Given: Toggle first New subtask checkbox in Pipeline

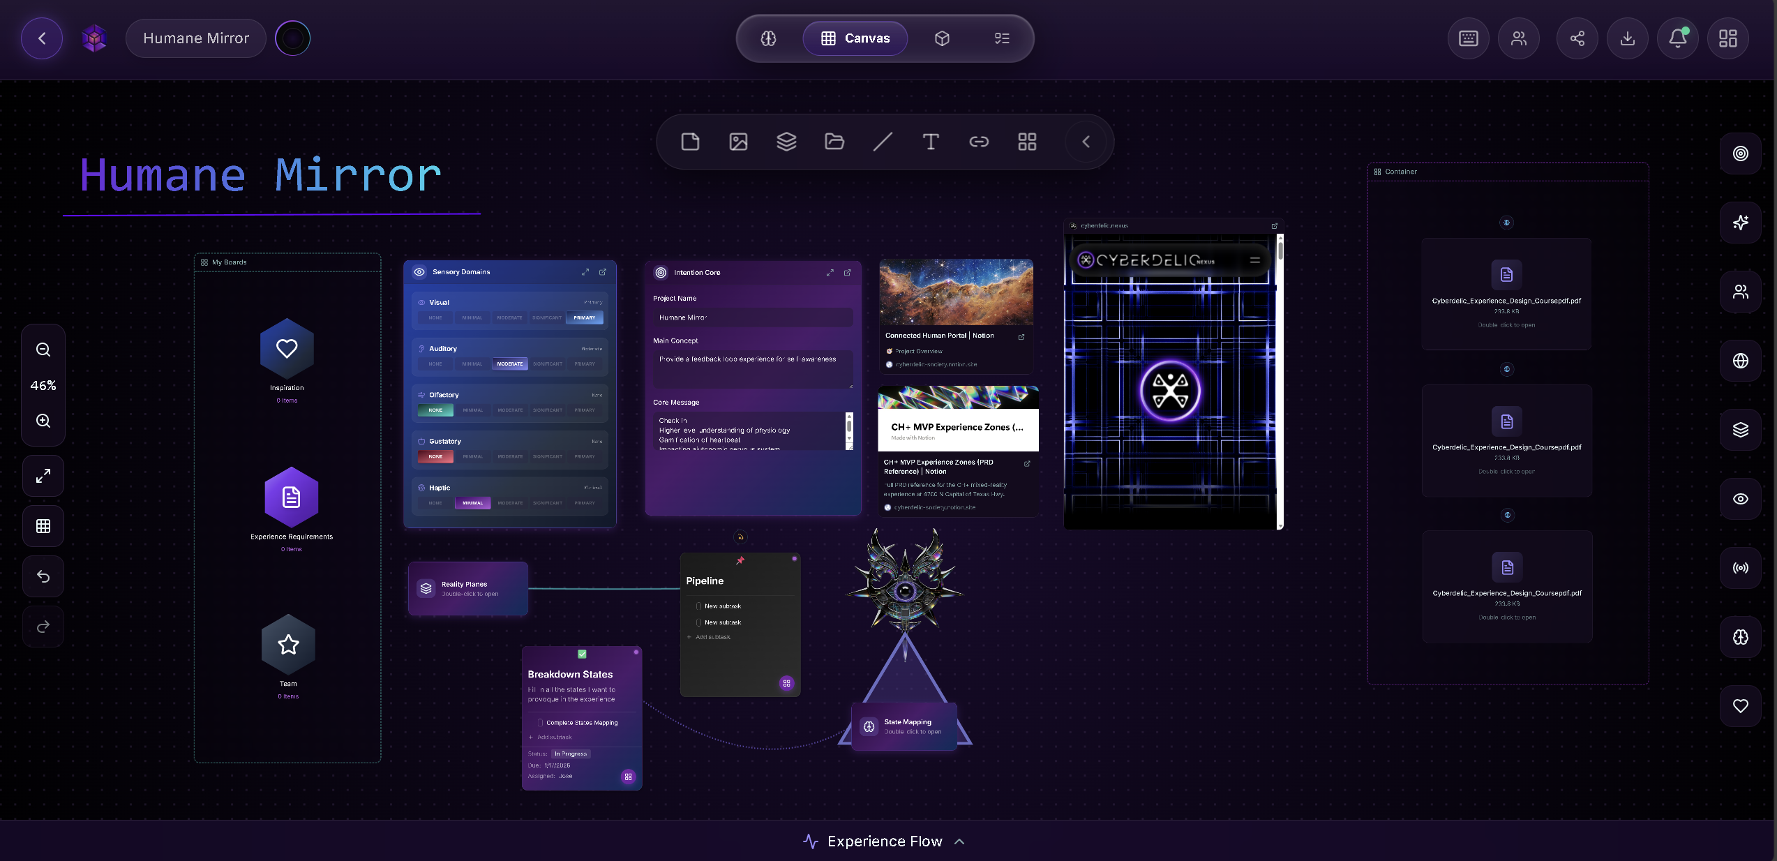Looking at the screenshot, I should pos(698,606).
